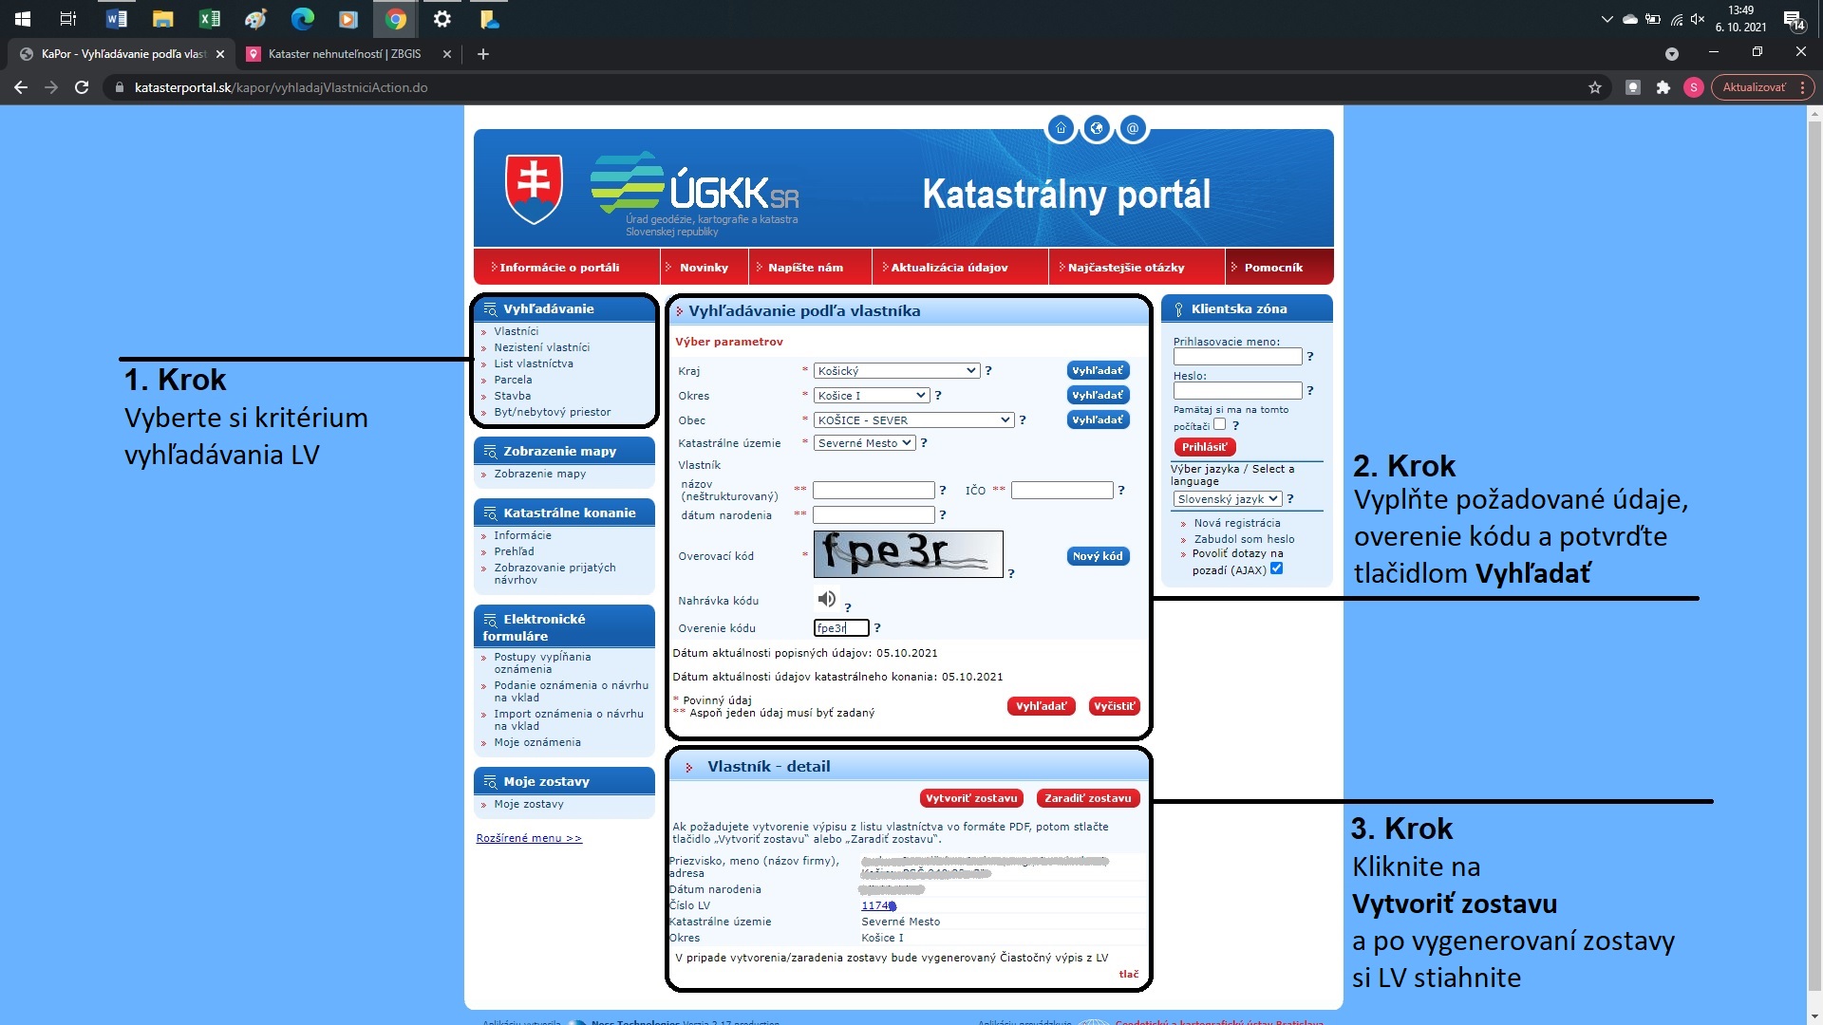Open the Kraj dropdown showing Košický
The image size is (1823, 1025).
[x=896, y=371]
